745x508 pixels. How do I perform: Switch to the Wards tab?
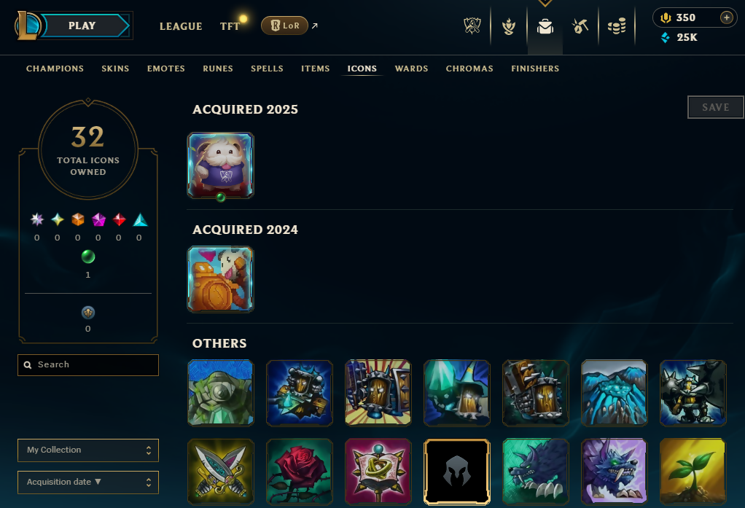[411, 69]
